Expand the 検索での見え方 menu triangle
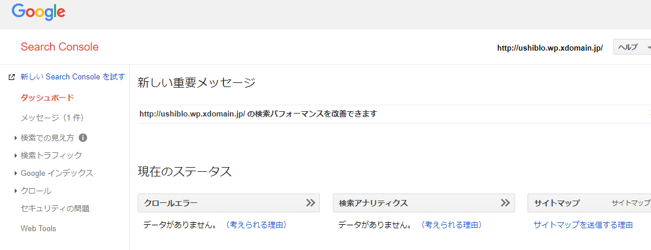The image size is (651, 250). (x=16, y=138)
